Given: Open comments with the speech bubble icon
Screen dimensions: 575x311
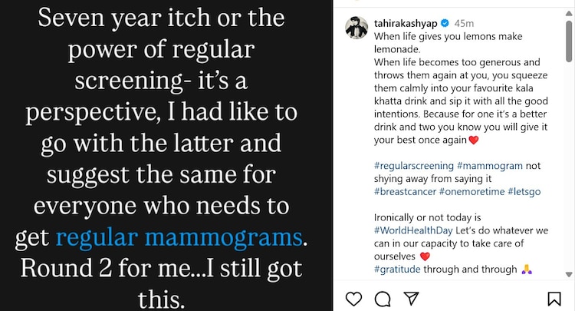Looking at the screenshot, I should pyautogui.click(x=383, y=298).
